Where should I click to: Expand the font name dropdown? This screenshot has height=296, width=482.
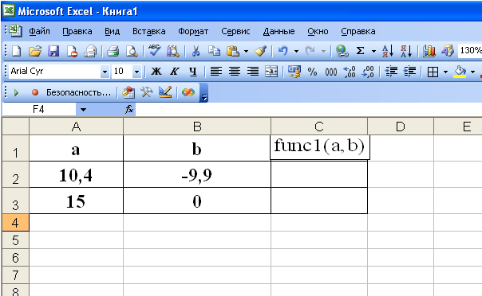pyautogui.click(x=105, y=72)
